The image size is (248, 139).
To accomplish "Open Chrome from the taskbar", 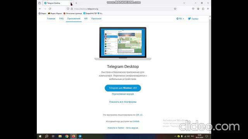I will 67,136.
